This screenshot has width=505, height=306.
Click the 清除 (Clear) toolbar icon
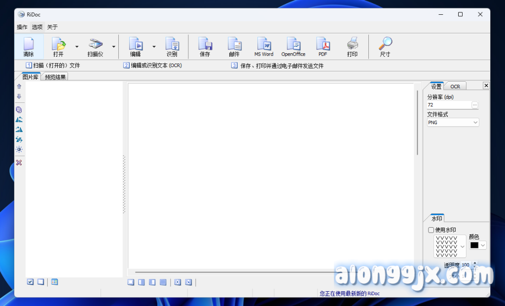(29, 47)
